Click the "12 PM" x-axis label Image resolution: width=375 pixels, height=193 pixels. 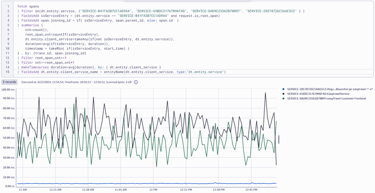tap(153, 189)
